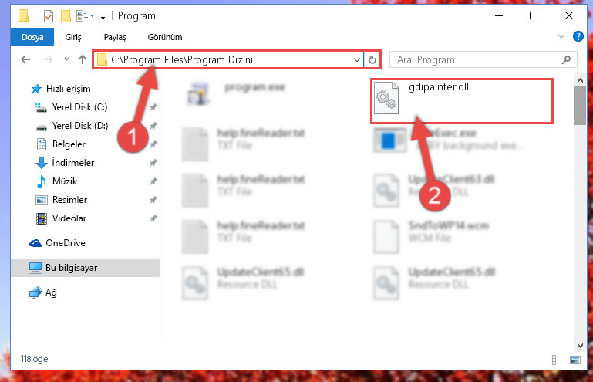
Task: Open the recent locations dropdown arrow
Action: [x=66, y=59]
